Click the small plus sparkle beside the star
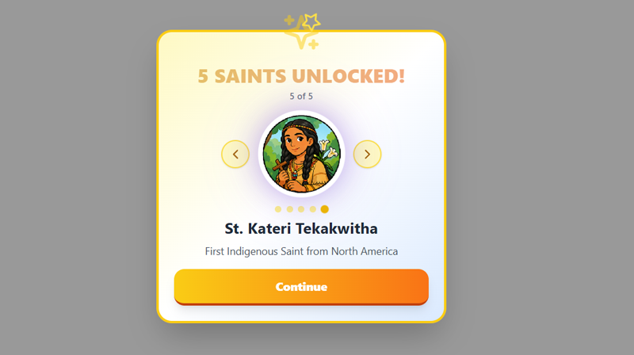The width and height of the screenshot is (634, 355). click(x=289, y=20)
